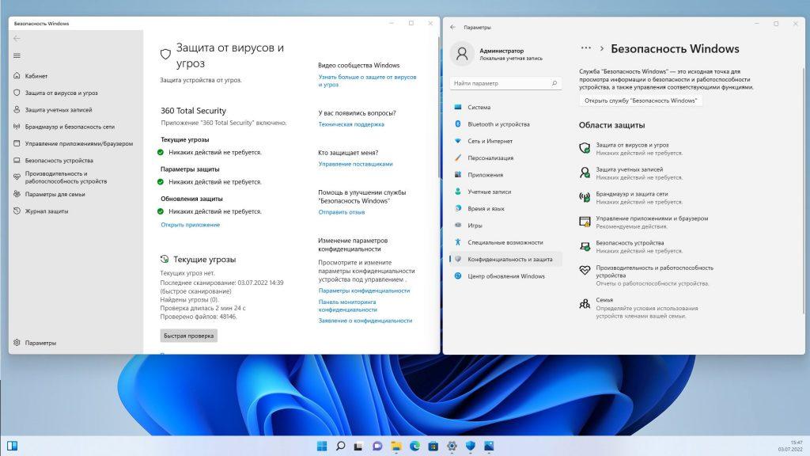Open Узнать больше о защите от вирусов link

tap(367, 81)
